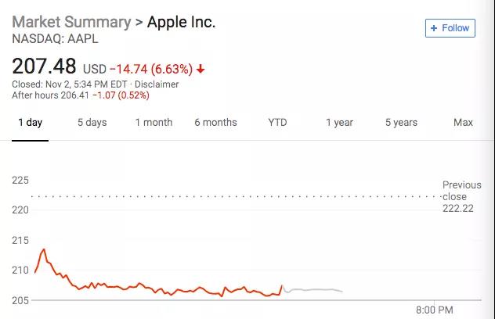The image size is (495, 319).
Task: Click the 207.48 stock price
Action: pyautogui.click(x=45, y=66)
